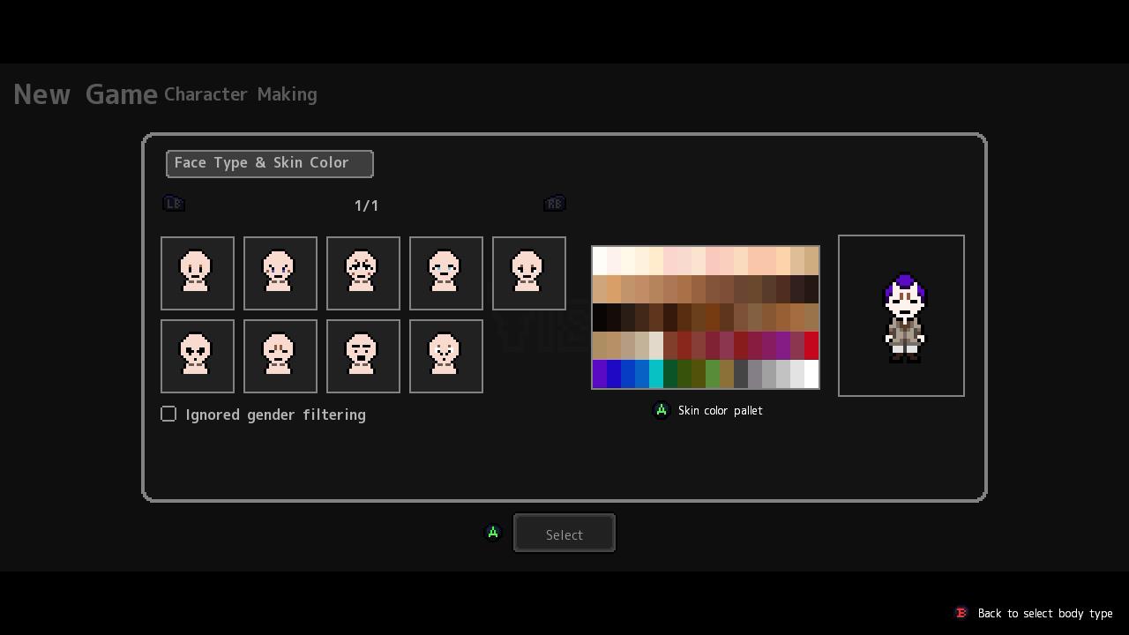This screenshot has width=1129, height=635.
Task: Click the Select button to confirm face
Action: pos(564,533)
